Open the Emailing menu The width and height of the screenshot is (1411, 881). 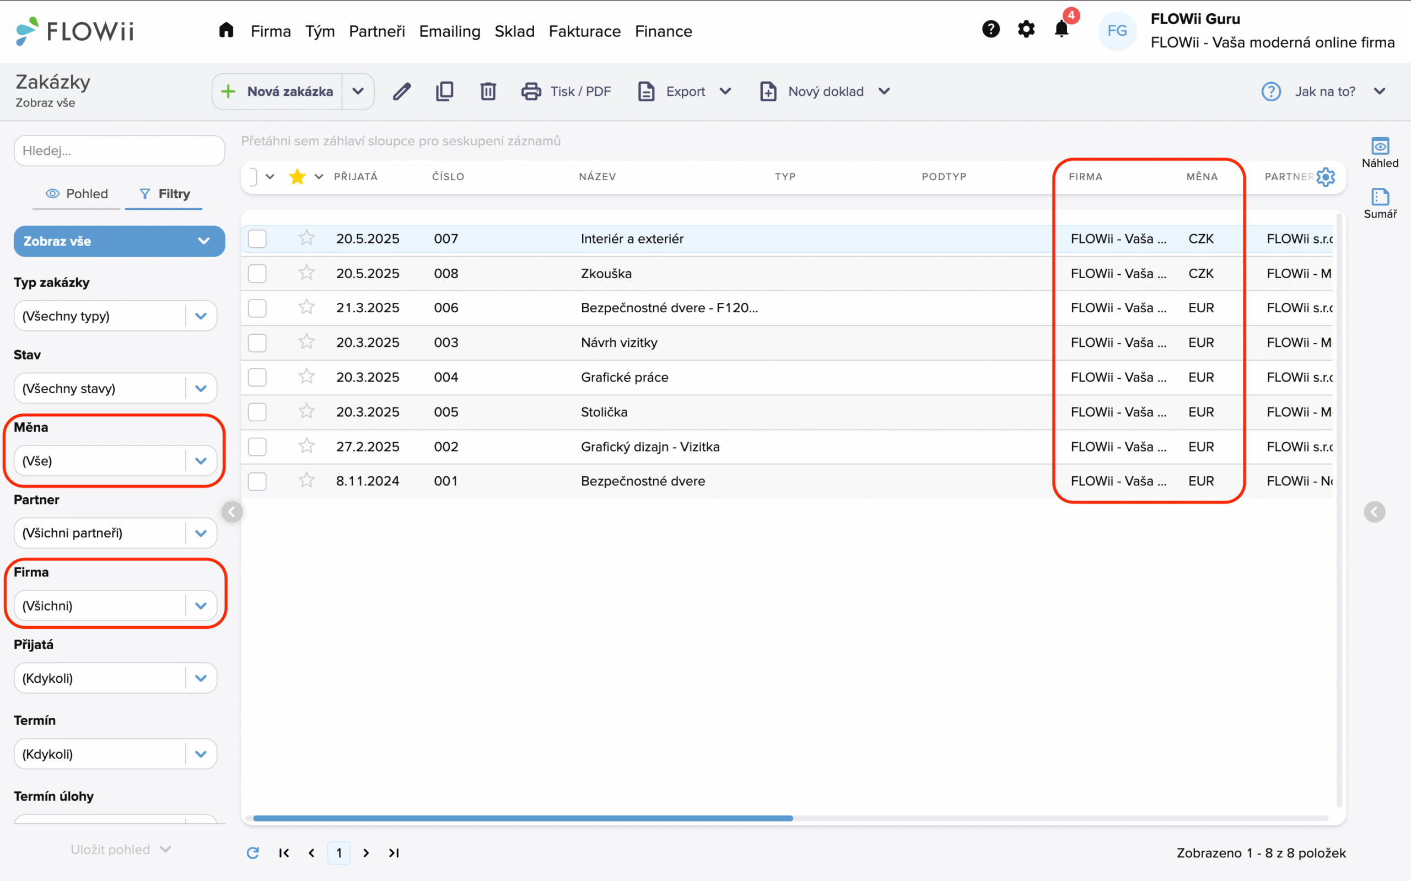pos(450,31)
